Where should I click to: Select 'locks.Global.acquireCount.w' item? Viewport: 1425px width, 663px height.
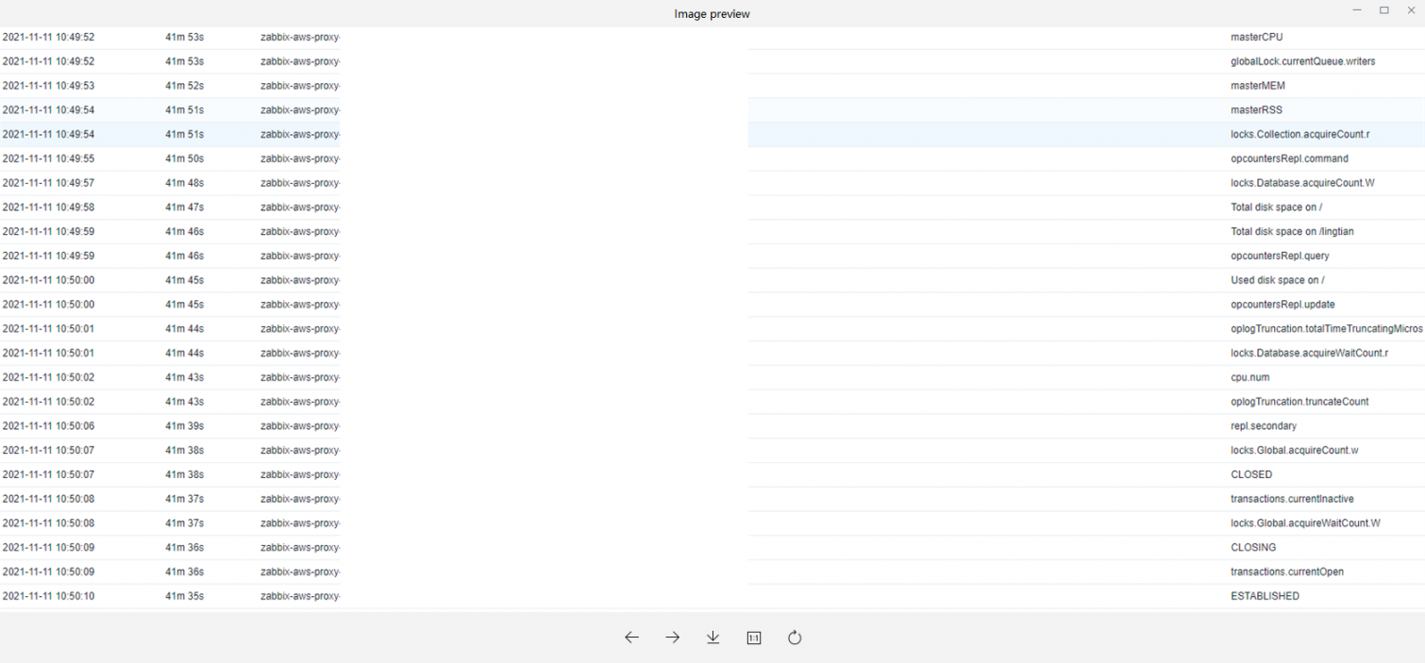click(x=1295, y=451)
